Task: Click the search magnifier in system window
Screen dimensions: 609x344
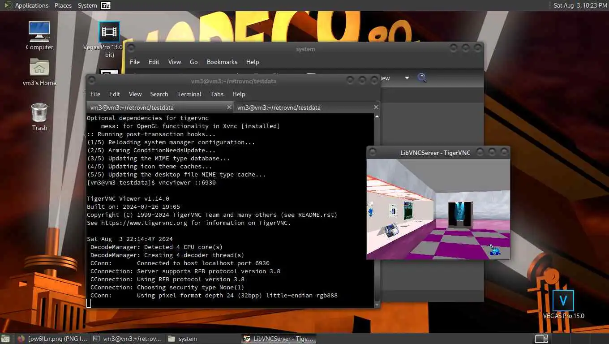Action: point(422,78)
